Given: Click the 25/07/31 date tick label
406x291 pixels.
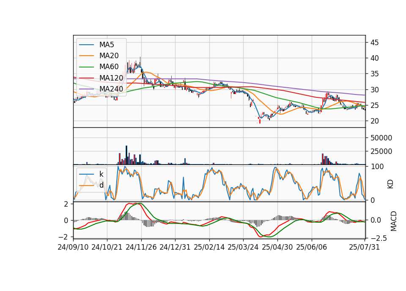Looking at the screenshot, I should pos(364,247).
